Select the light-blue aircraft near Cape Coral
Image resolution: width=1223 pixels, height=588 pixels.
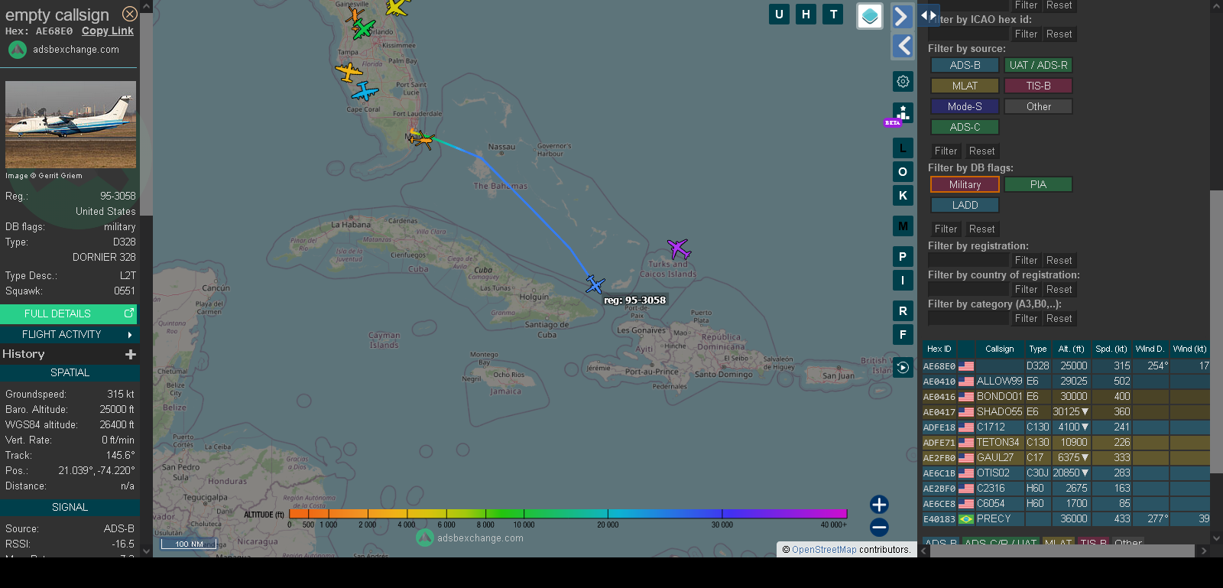pos(365,92)
